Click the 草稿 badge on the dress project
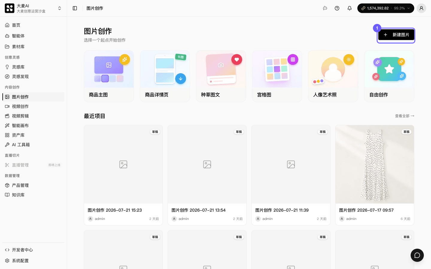This screenshot has width=431, height=269. coord(406,132)
